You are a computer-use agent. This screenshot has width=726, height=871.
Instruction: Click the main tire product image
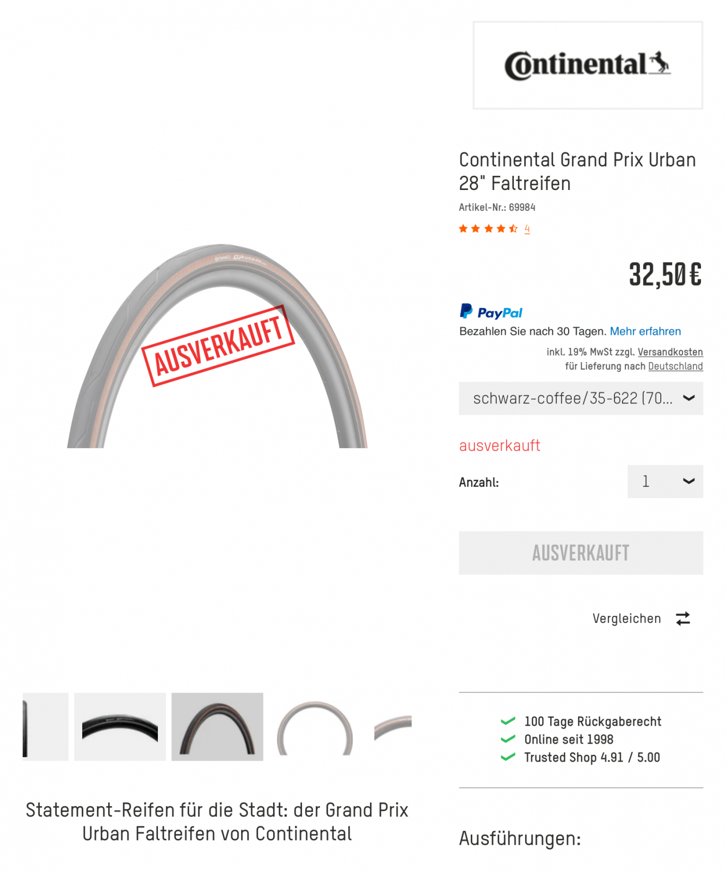point(217,346)
